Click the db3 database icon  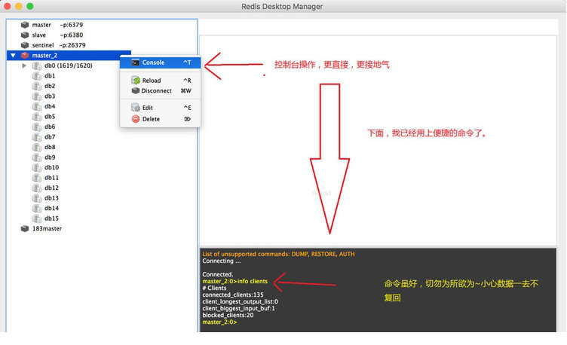tap(36, 96)
